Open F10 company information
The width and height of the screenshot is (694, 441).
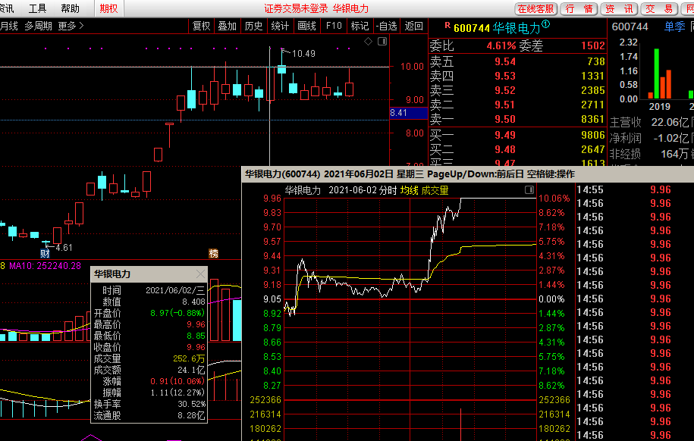pyautogui.click(x=334, y=26)
